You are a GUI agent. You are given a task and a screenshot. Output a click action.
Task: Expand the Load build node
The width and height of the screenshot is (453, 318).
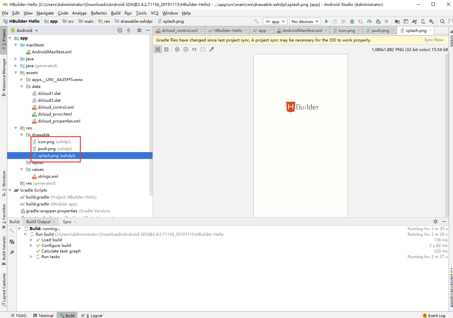[x=31, y=240]
